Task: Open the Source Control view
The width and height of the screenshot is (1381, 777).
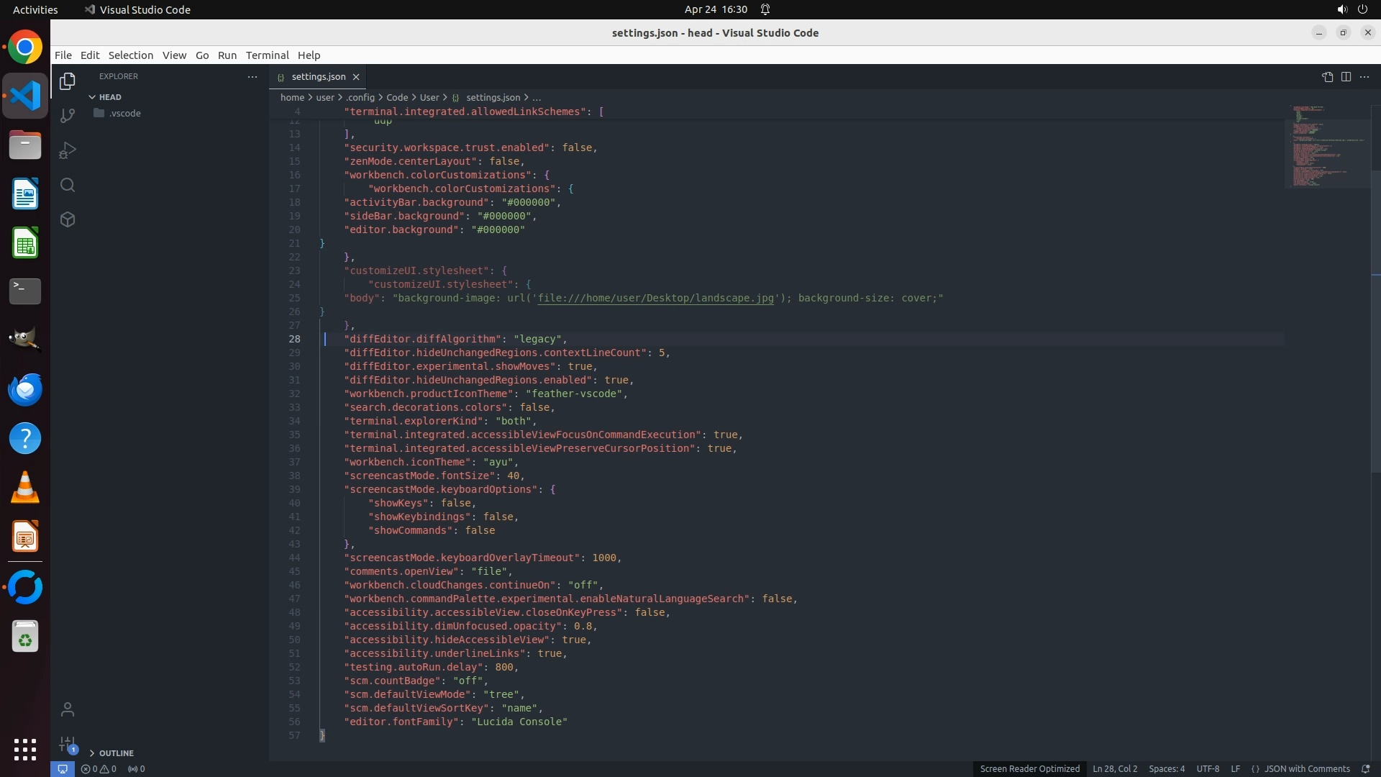Action: pyautogui.click(x=68, y=116)
